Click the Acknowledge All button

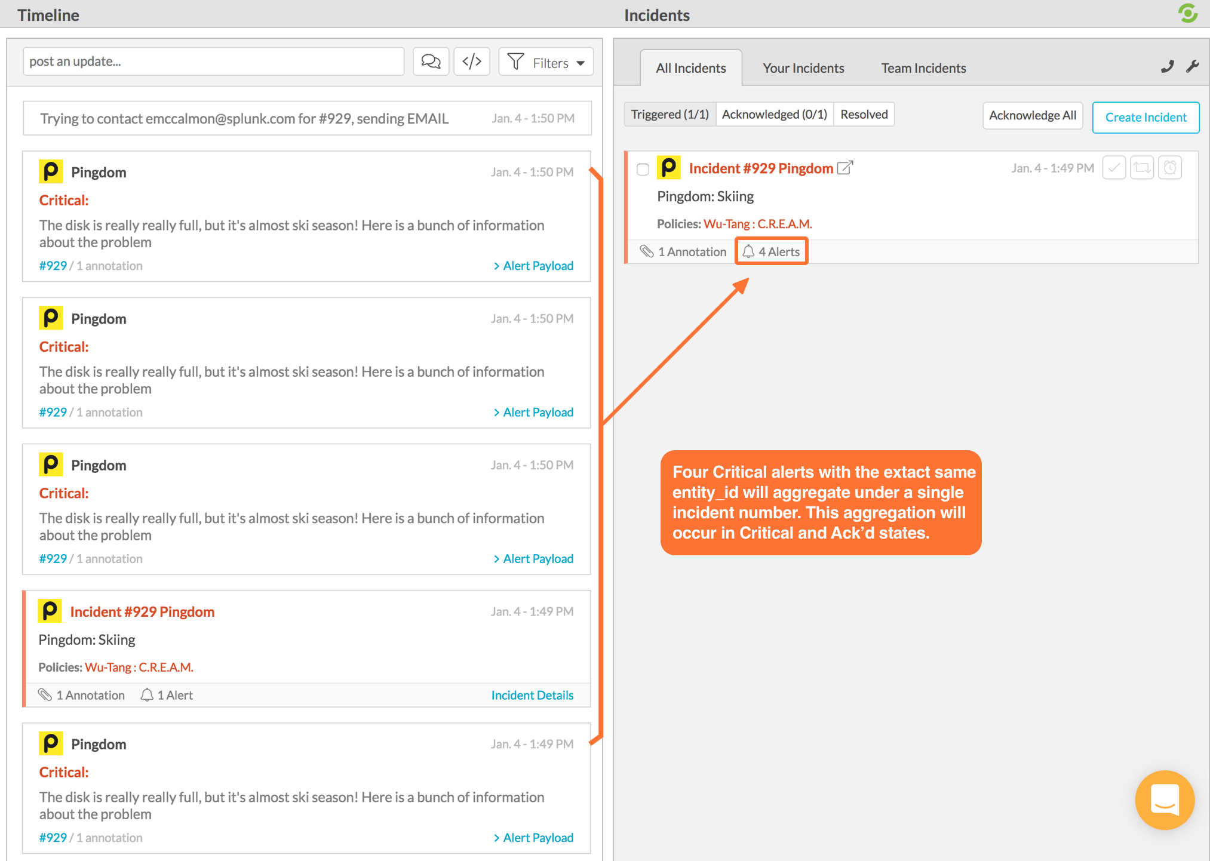click(x=1033, y=116)
